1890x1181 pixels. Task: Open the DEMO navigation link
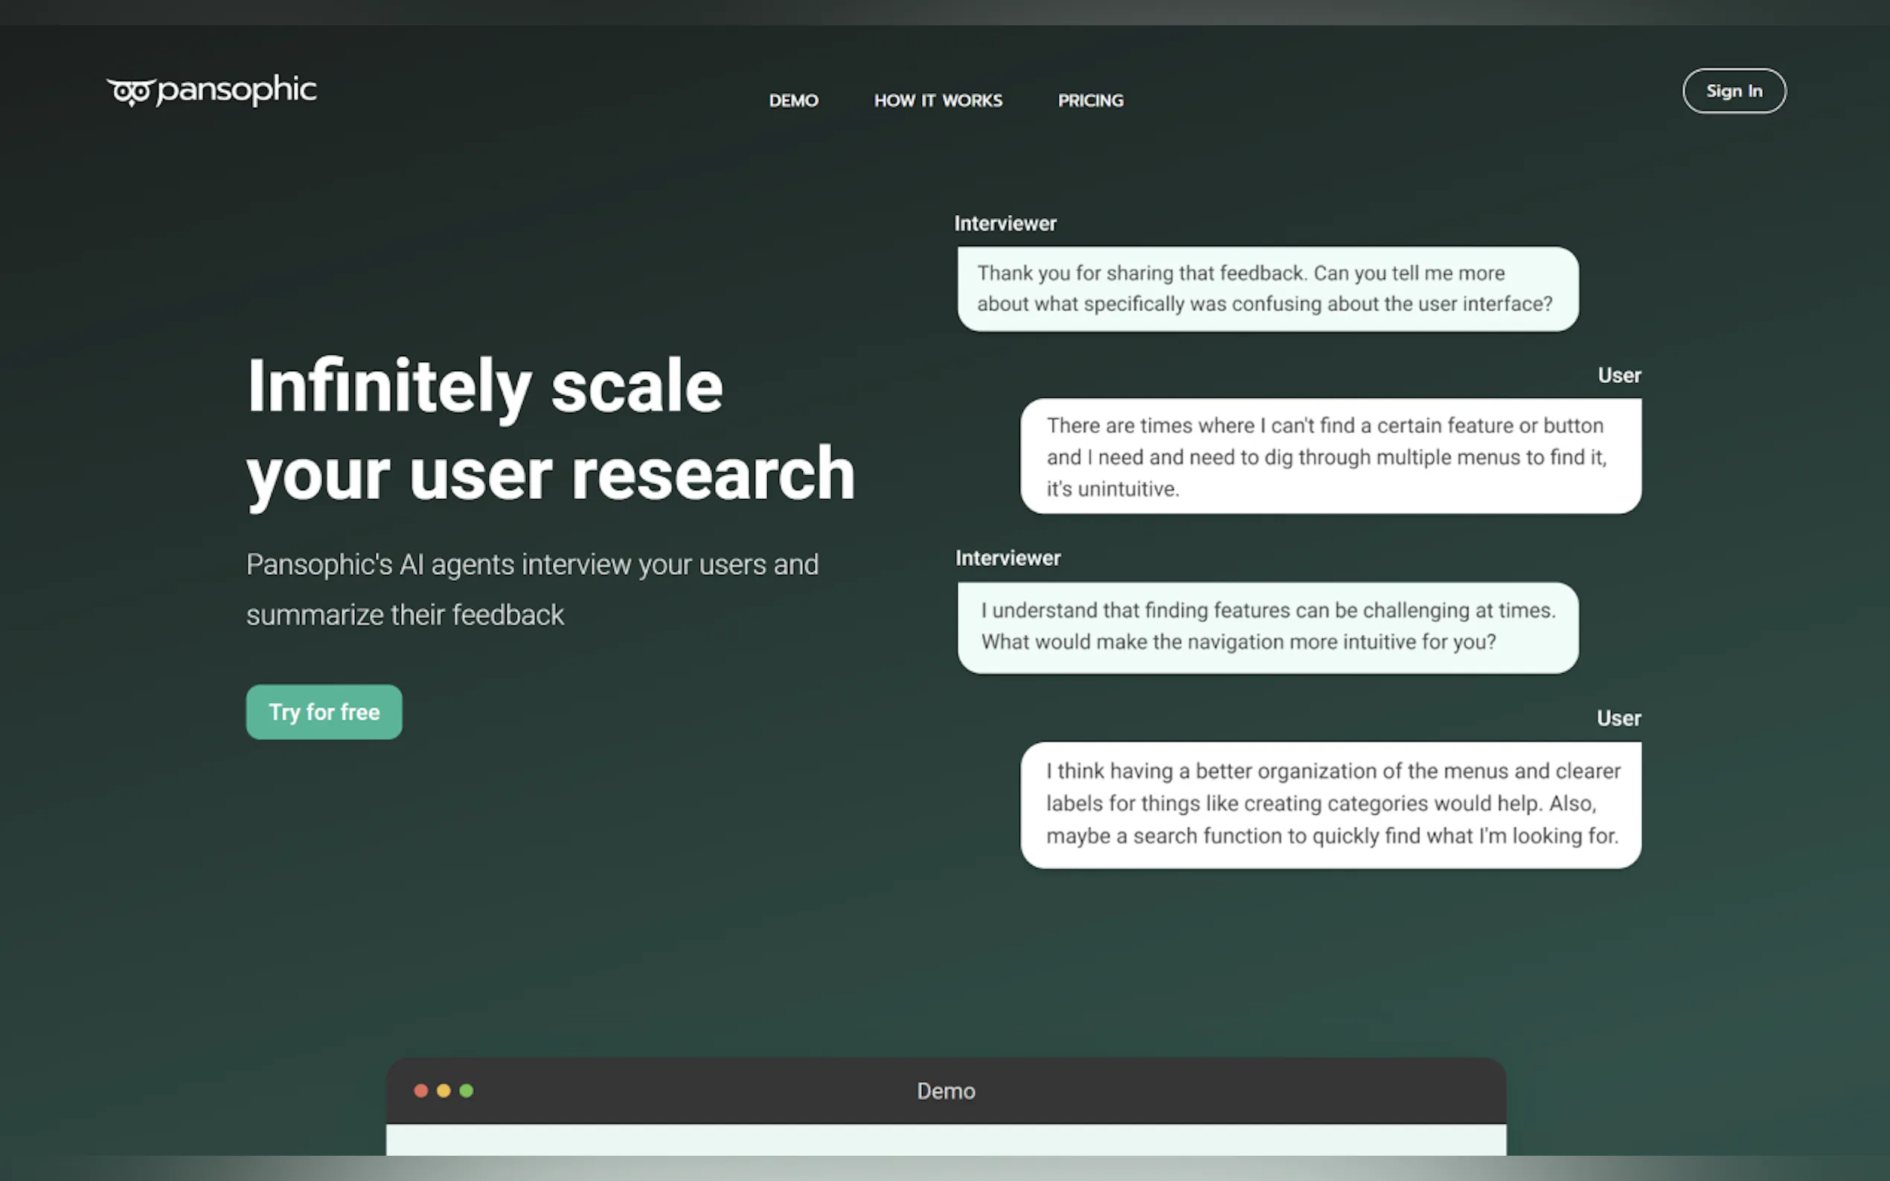tap(793, 100)
